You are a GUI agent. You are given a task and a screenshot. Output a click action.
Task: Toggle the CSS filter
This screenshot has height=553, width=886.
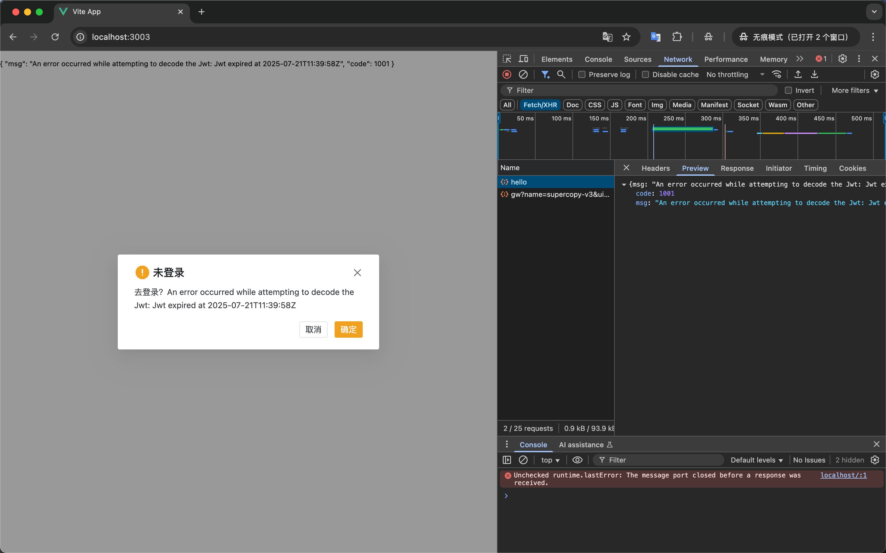(594, 105)
